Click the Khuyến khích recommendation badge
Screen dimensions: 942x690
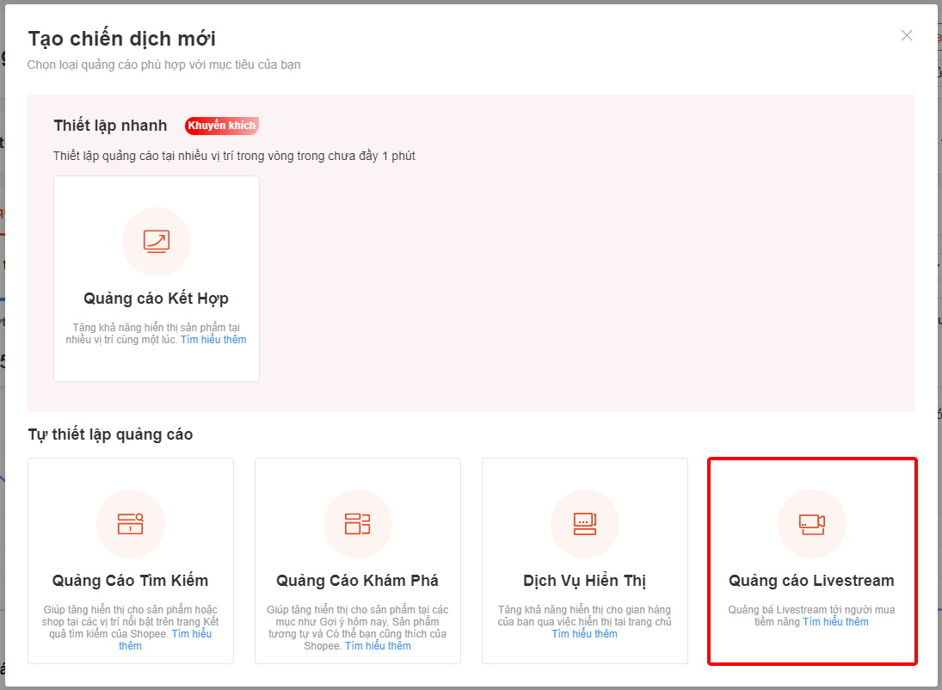[221, 126]
